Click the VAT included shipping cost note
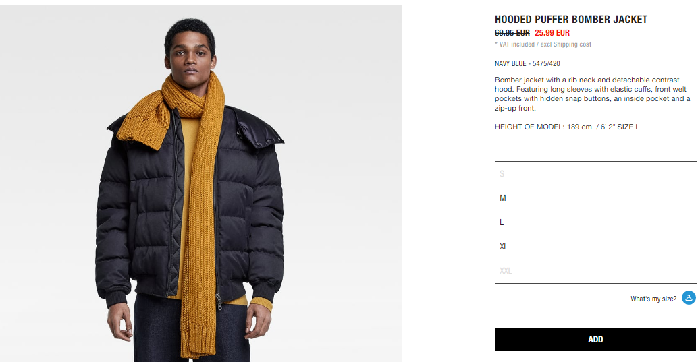 tap(543, 44)
